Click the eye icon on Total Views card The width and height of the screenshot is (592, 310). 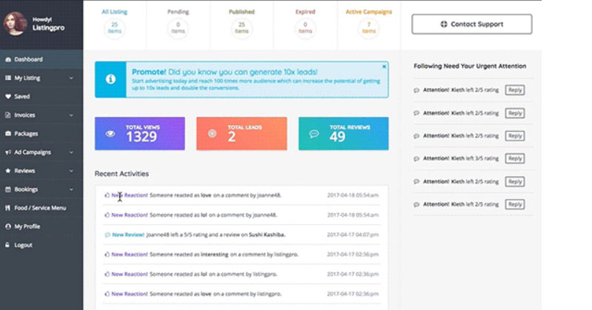coord(110,134)
